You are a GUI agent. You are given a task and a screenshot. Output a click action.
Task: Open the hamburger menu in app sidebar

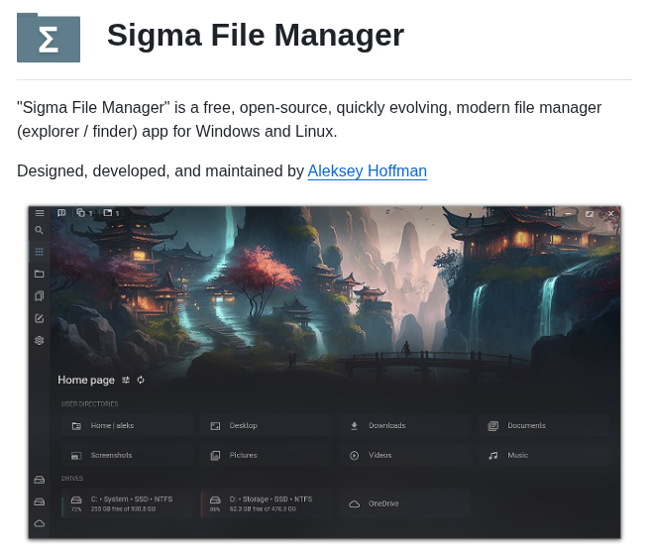(x=40, y=213)
